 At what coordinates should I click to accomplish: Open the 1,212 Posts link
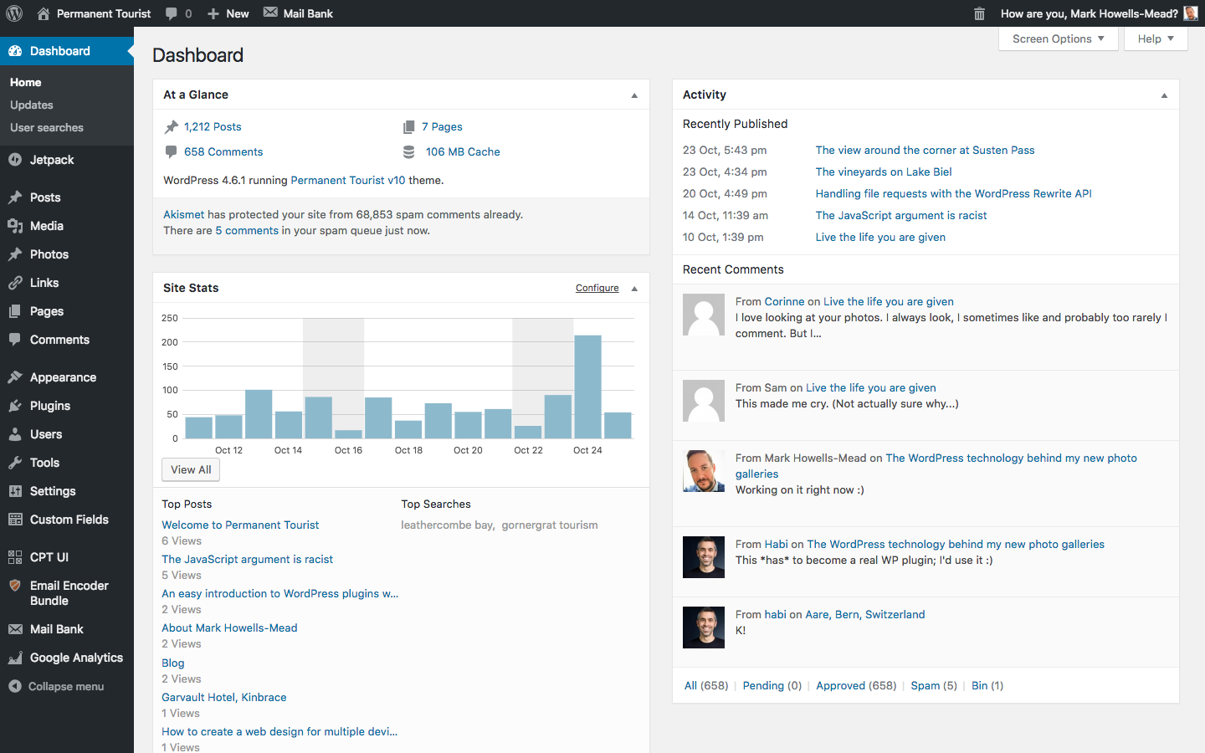click(x=213, y=126)
